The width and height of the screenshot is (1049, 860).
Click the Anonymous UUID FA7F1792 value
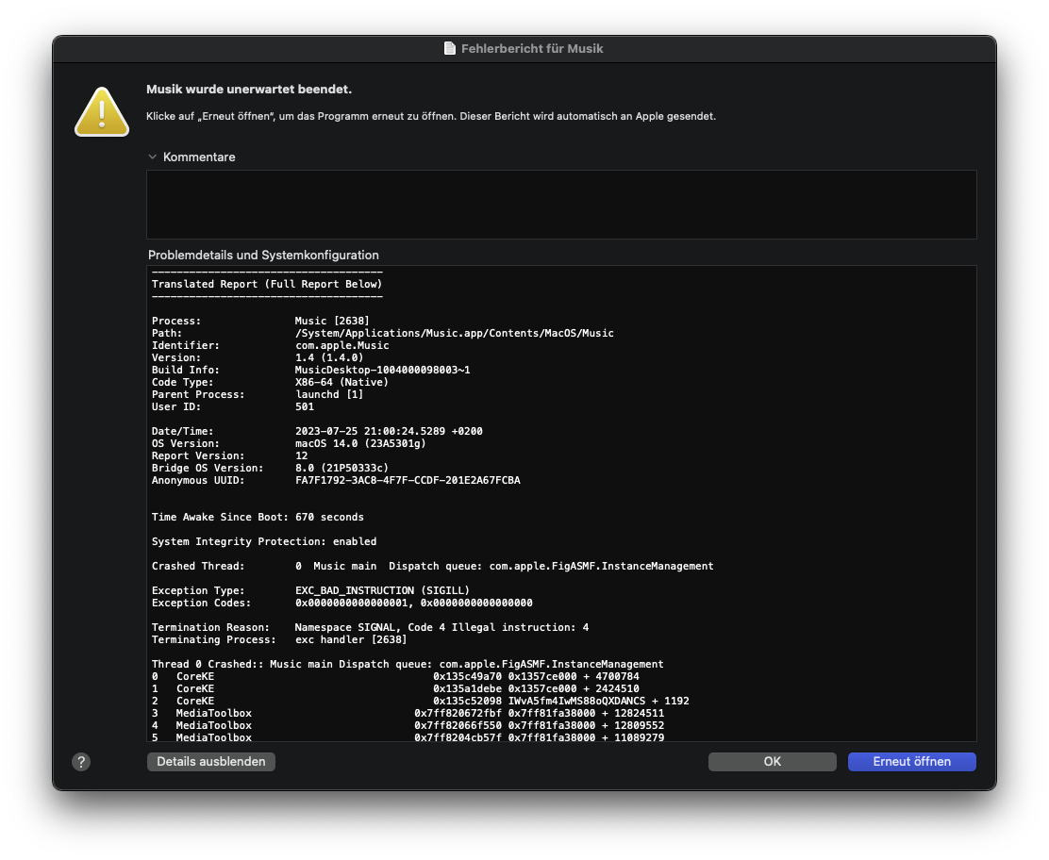[x=408, y=480]
